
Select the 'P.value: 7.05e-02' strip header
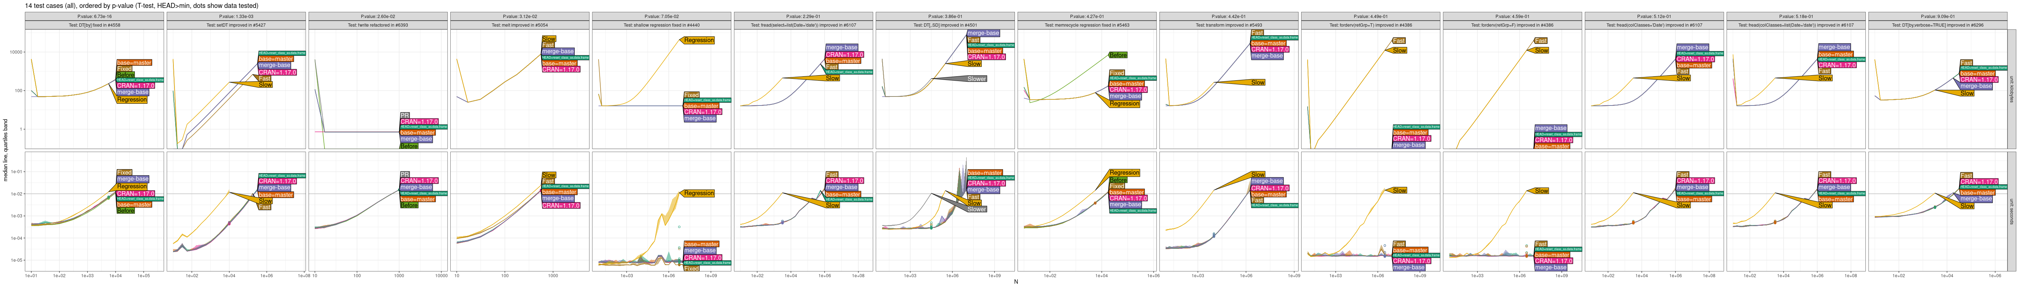tap(662, 17)
